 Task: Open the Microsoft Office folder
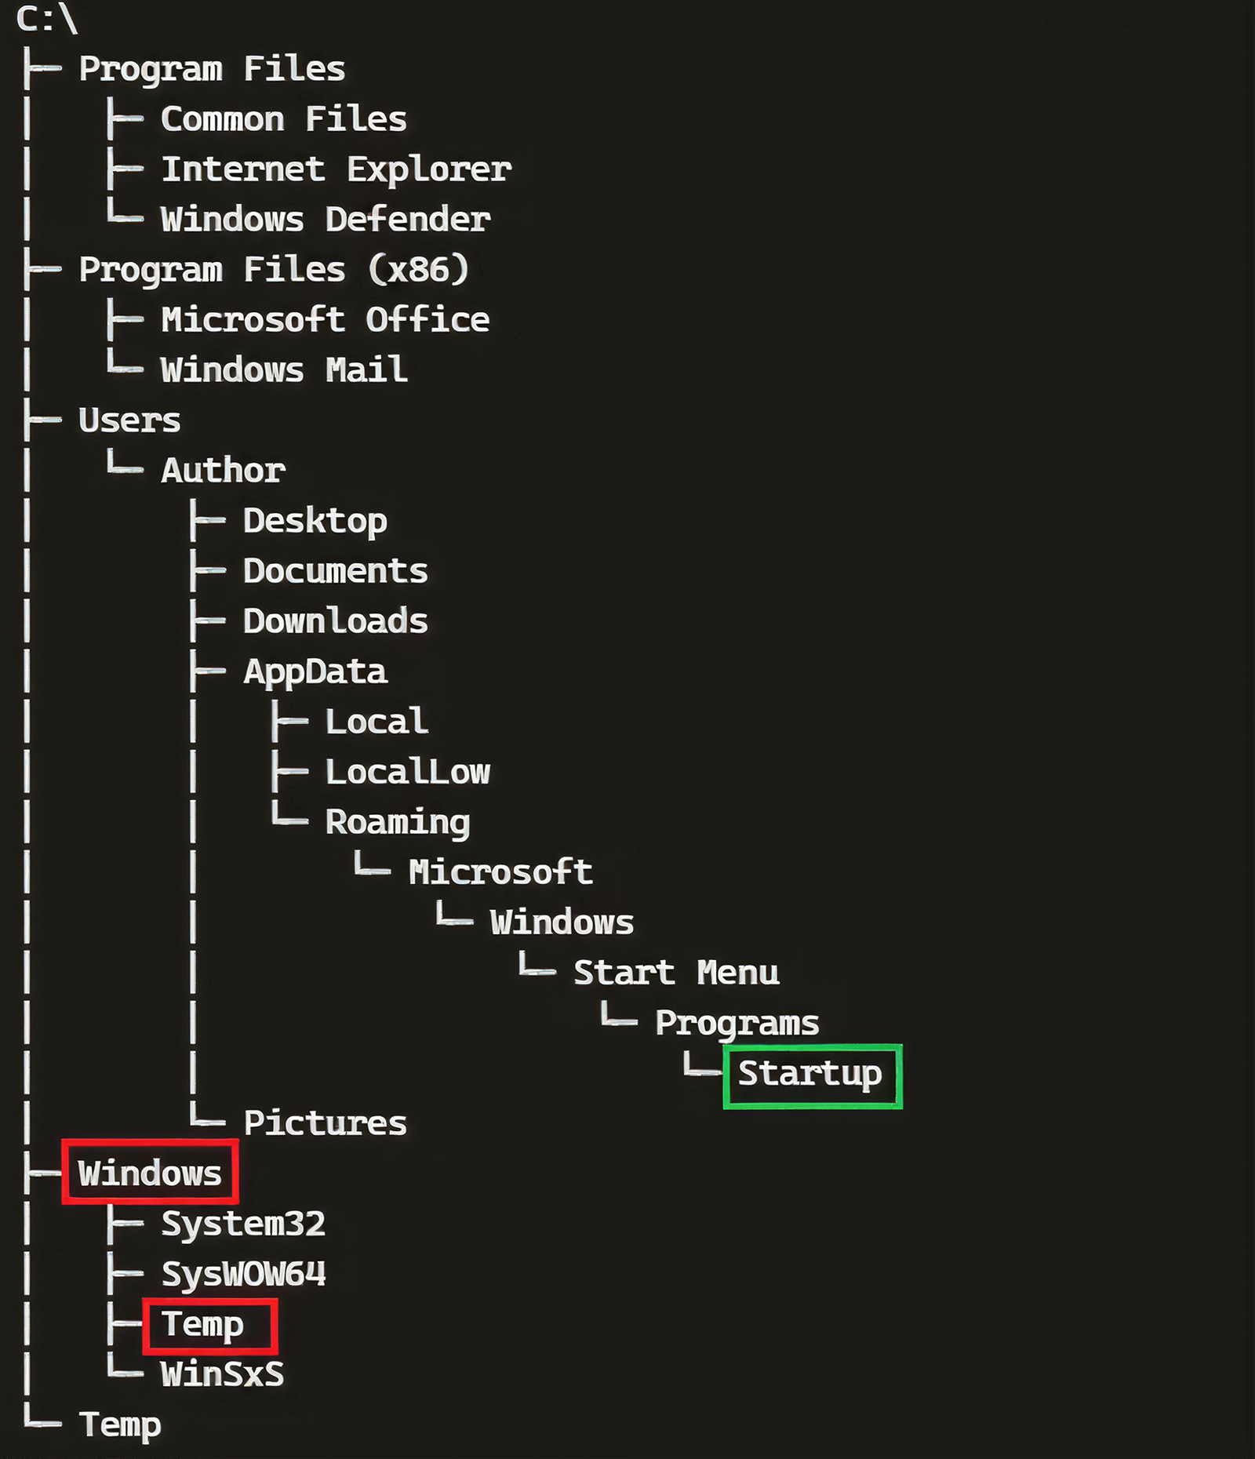(x=325, y=320)
